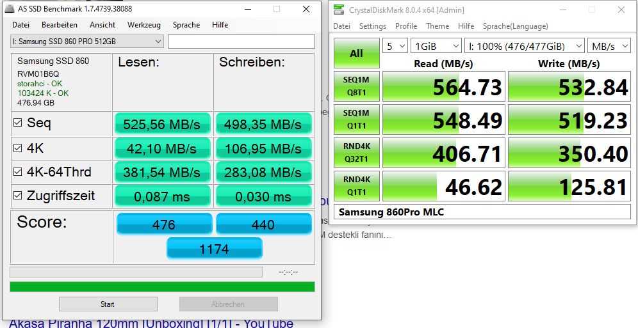Click the AS SSD Benchmark title bar icon
638x328 pixels.
(10, 9)
